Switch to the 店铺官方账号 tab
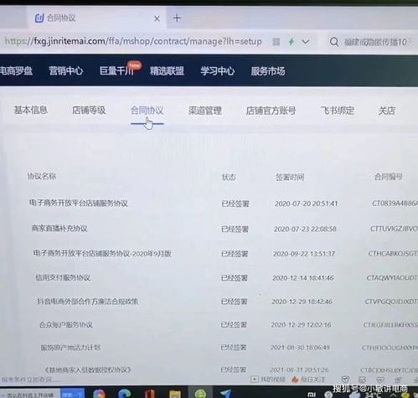The height and width of the screenshot is (398, 418). click(271, 111)
